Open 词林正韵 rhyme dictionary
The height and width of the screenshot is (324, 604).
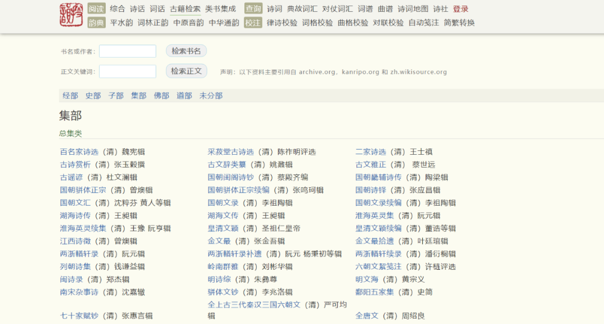pyautogui.click(x=153, y=23)
